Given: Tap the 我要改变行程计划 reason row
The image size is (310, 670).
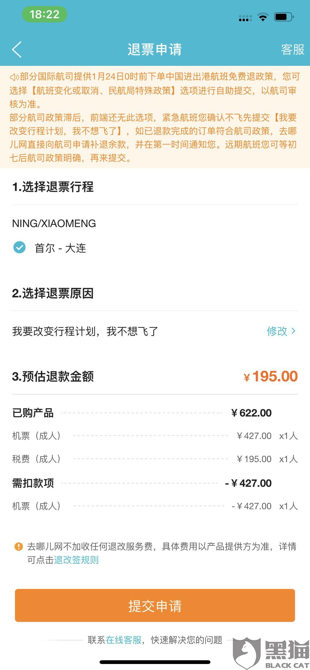Looking at the screenshot, I should pyautogui.click(x=155, y=331).
